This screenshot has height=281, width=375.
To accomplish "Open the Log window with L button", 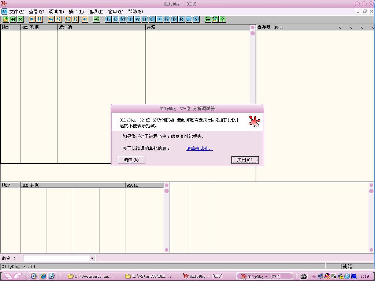I will click(108, 19).
